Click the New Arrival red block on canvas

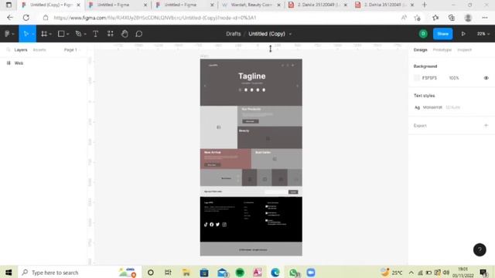(x=225, y=158)
